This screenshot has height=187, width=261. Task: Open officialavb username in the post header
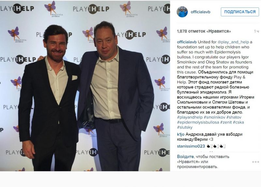tap(200, 12)
